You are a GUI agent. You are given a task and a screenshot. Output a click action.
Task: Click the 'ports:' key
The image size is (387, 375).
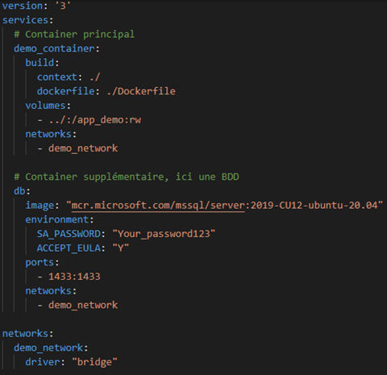coord(42,263)
